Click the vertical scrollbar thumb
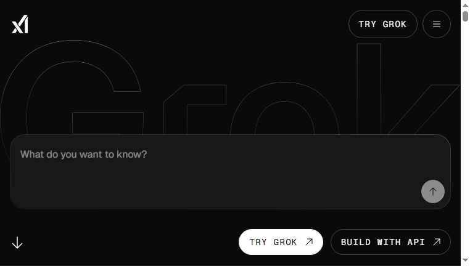This screenshot has width=470, height=266. tap(465, 16)
